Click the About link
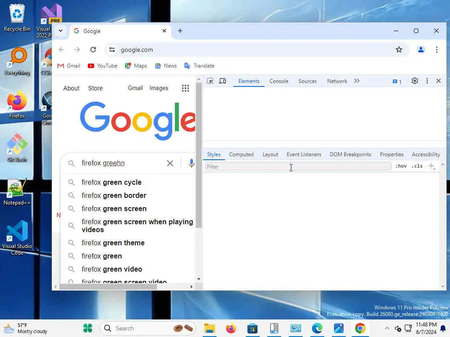 click(71, 88)
